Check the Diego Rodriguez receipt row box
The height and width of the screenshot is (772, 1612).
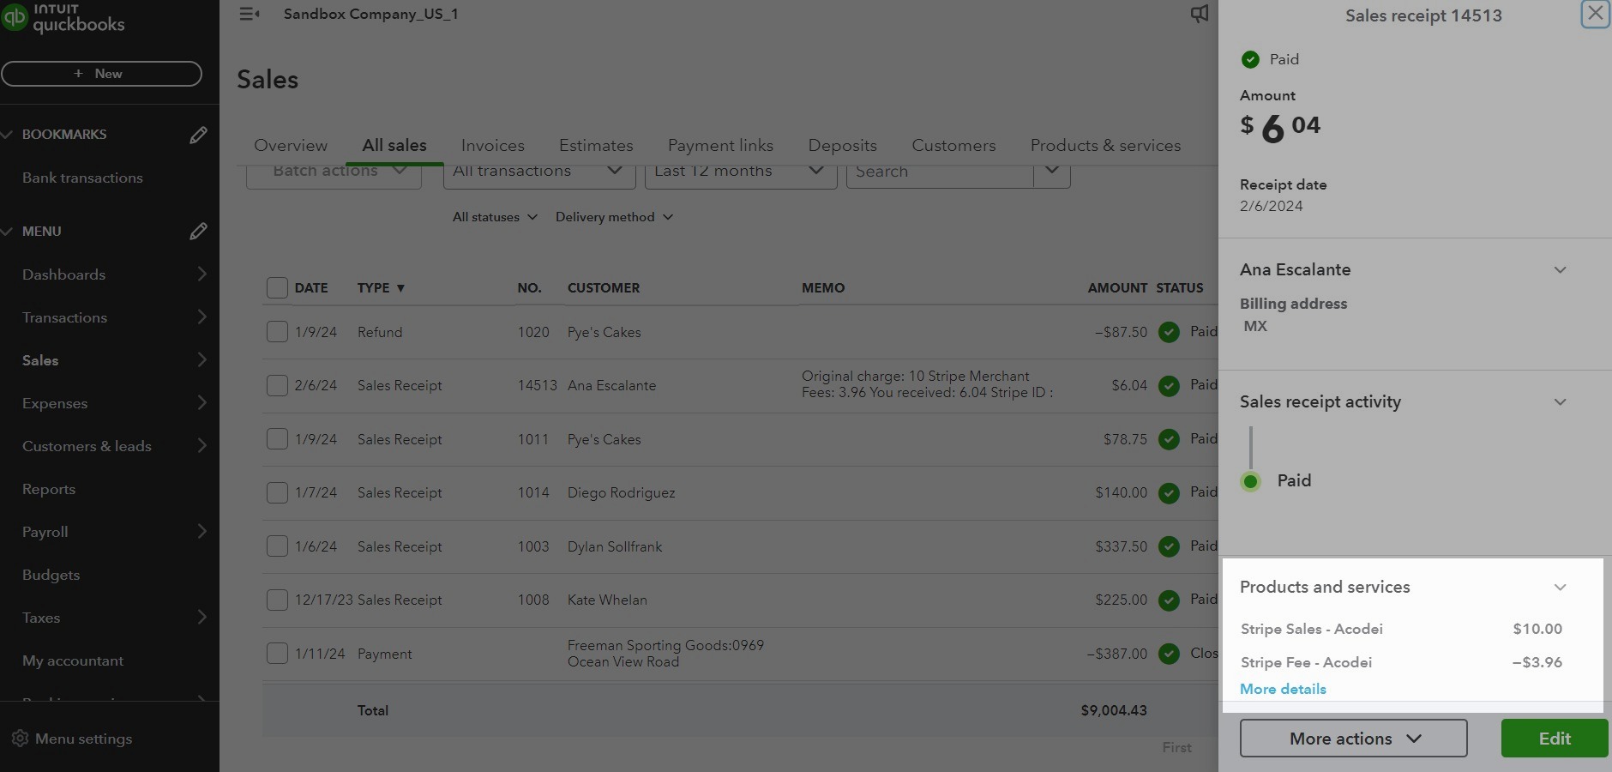(277, 492)
